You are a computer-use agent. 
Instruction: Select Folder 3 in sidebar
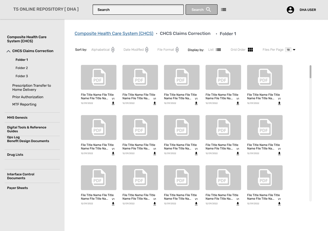click(x=22, y=76)
